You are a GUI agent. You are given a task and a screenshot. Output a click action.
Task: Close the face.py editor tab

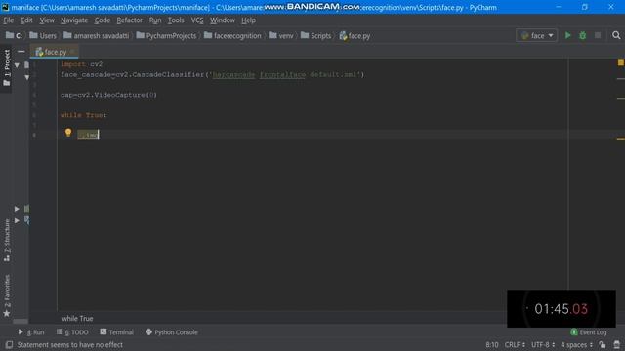72,52
